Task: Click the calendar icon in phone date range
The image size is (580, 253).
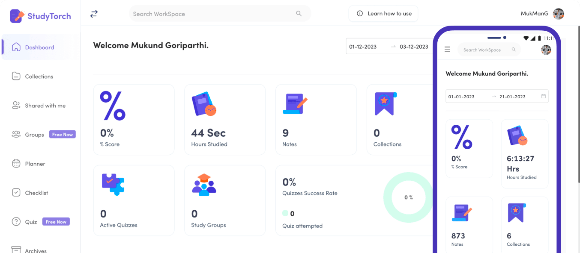Action: 543,96
